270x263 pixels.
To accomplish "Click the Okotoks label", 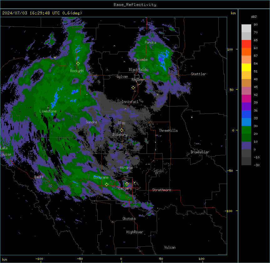I will (129, 219).
